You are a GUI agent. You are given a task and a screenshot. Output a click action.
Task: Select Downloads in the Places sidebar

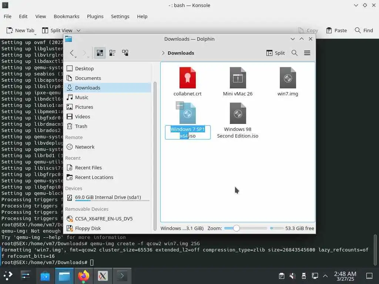pyautogui.click(x=108, y=88)
